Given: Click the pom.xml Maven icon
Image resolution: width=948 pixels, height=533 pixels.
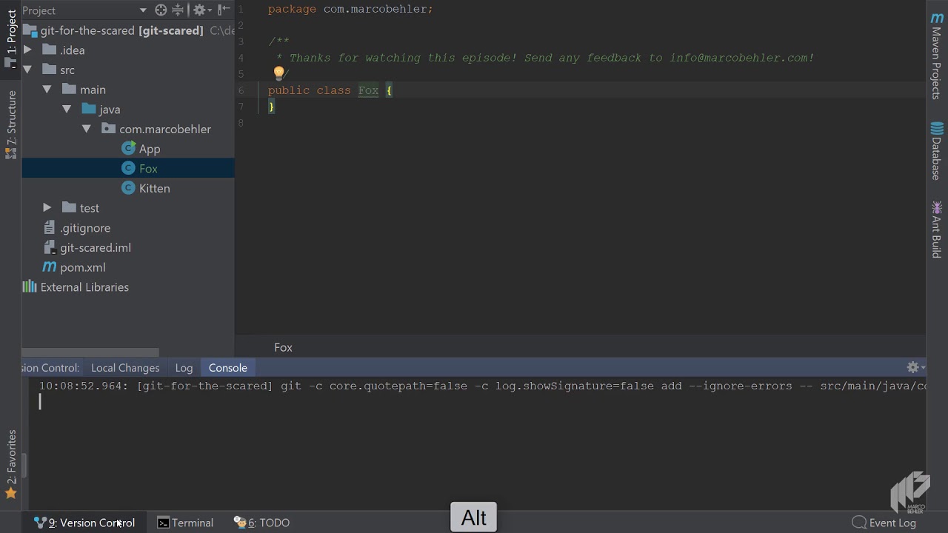Looking at the screenshot, I should 49,267.
